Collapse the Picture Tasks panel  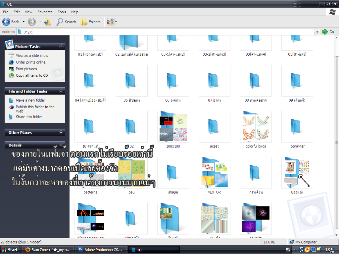[x=61, y=46]
